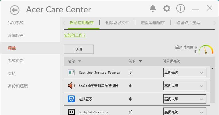Viewport: 219px width, 115px height.
Task: Click the 电脑管家 shield icon
Action: pos(71,99)
